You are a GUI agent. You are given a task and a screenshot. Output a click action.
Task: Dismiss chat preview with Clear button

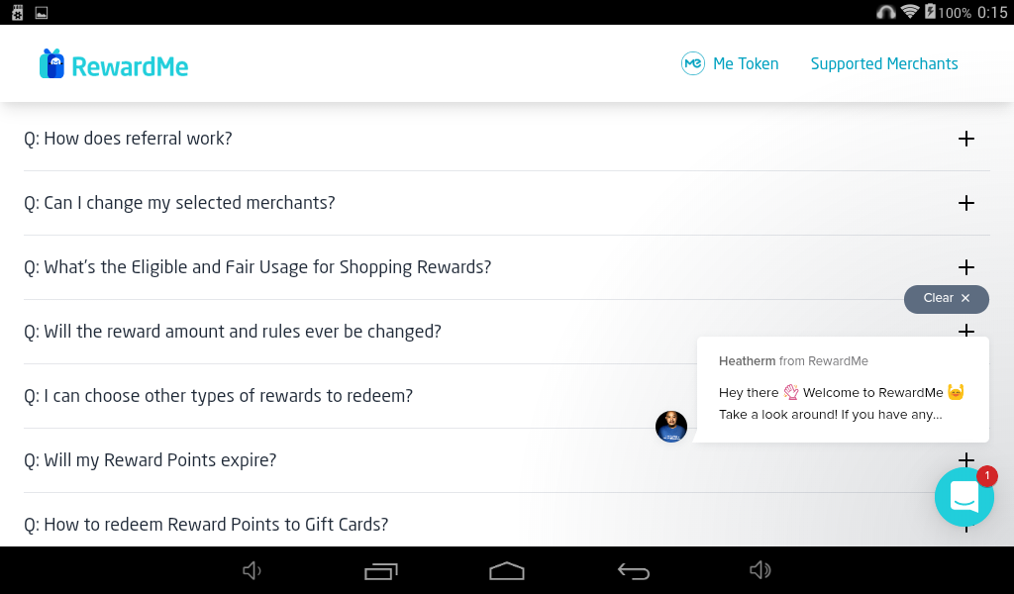pos(946,299)
